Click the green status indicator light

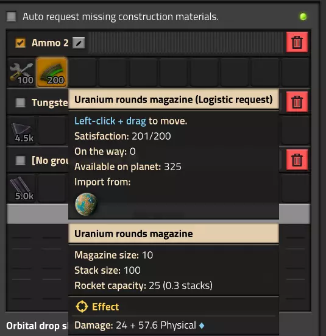point(303,16)
